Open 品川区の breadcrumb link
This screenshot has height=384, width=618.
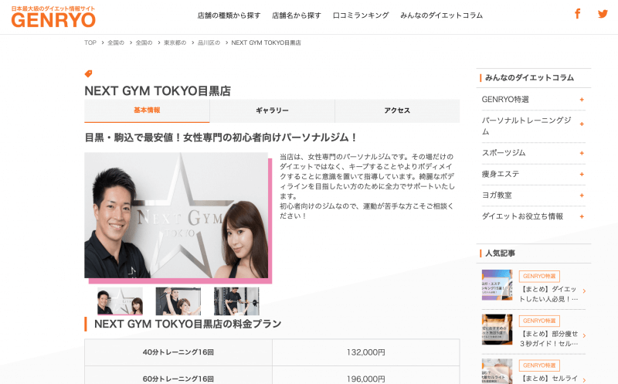point(209,42)
